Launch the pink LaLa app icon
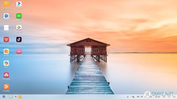Viewport: 177px width, 99px height. click(x=19, y=51)
